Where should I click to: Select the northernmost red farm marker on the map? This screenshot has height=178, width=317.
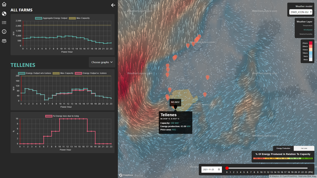(199, 37)
